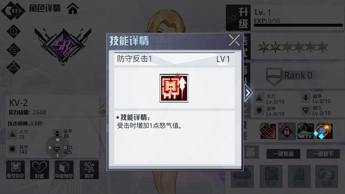Click 一键卸下 unequip all button
The width and height of the screenshot is (345, 194).
tap(323, 154)
